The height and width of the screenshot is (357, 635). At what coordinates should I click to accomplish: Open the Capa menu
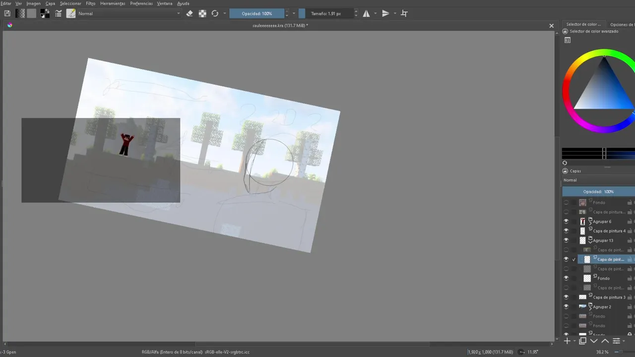(x=50, y=3)
